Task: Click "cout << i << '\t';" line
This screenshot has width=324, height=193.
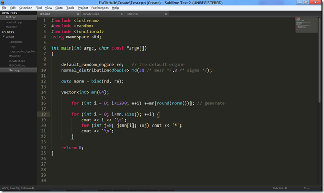Action: click(x=104, y=120)
